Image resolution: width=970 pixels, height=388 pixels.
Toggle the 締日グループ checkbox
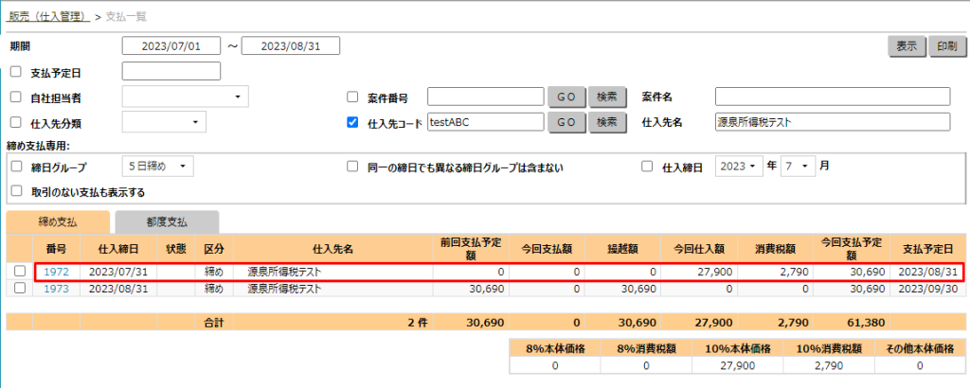(15, 167)
